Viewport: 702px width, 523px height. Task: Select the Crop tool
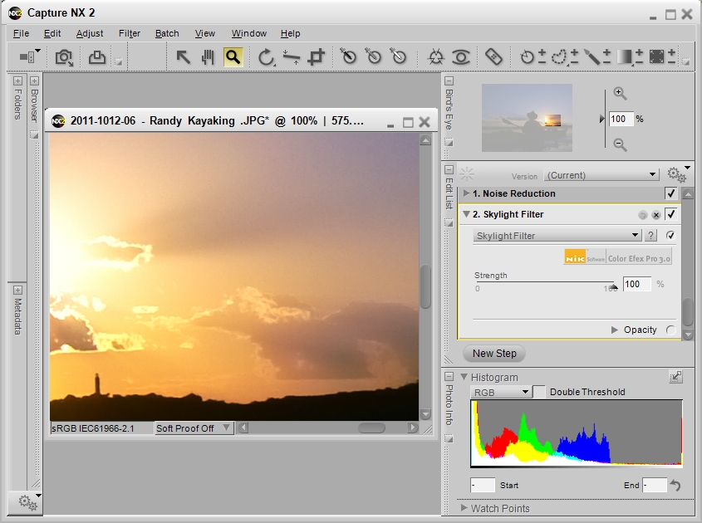316,57
